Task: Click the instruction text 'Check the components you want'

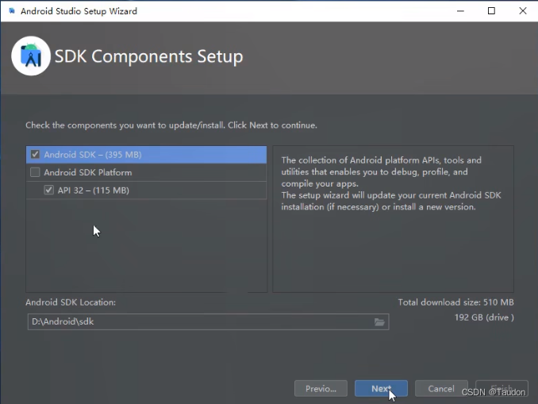Action: pos(171,125)
